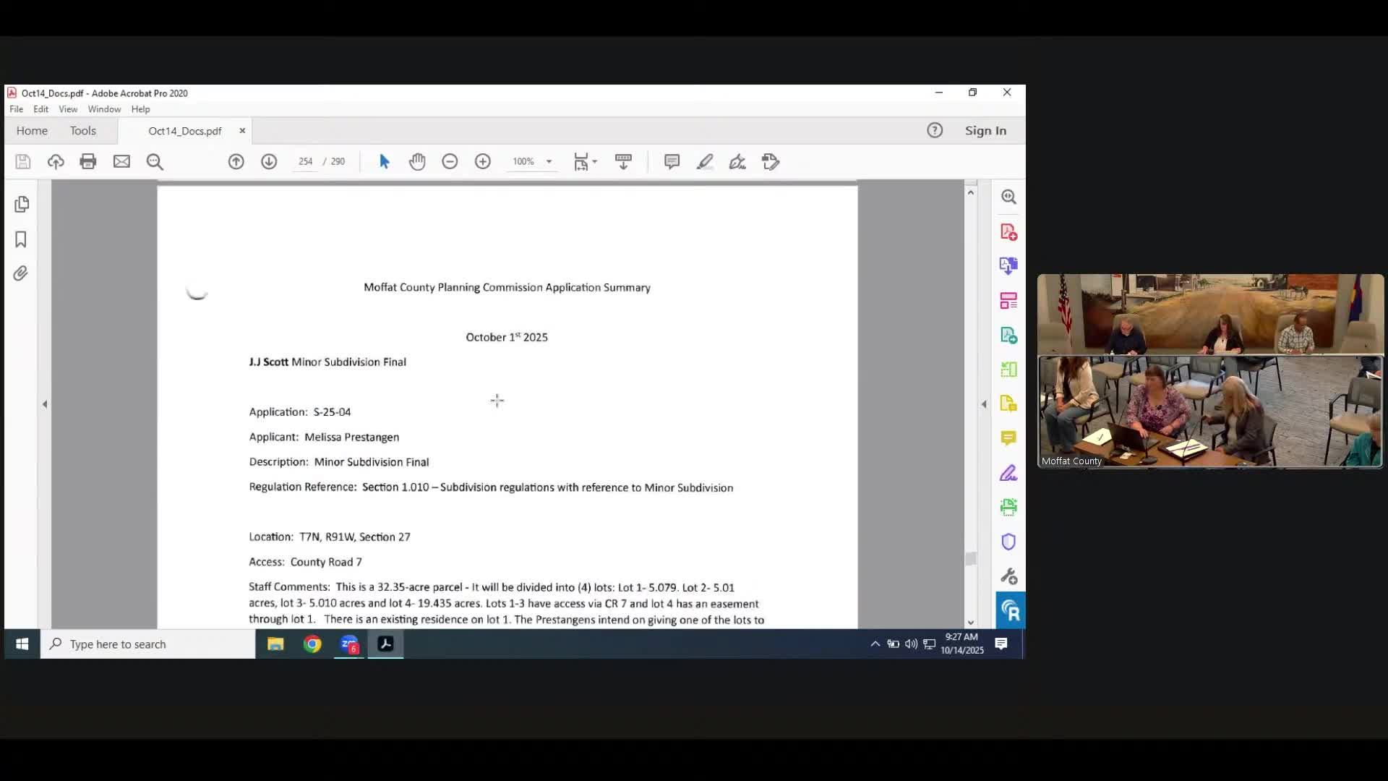Open the Highlight text pen tool
This screenshot has height=781, width=1388.
point(705,161)
